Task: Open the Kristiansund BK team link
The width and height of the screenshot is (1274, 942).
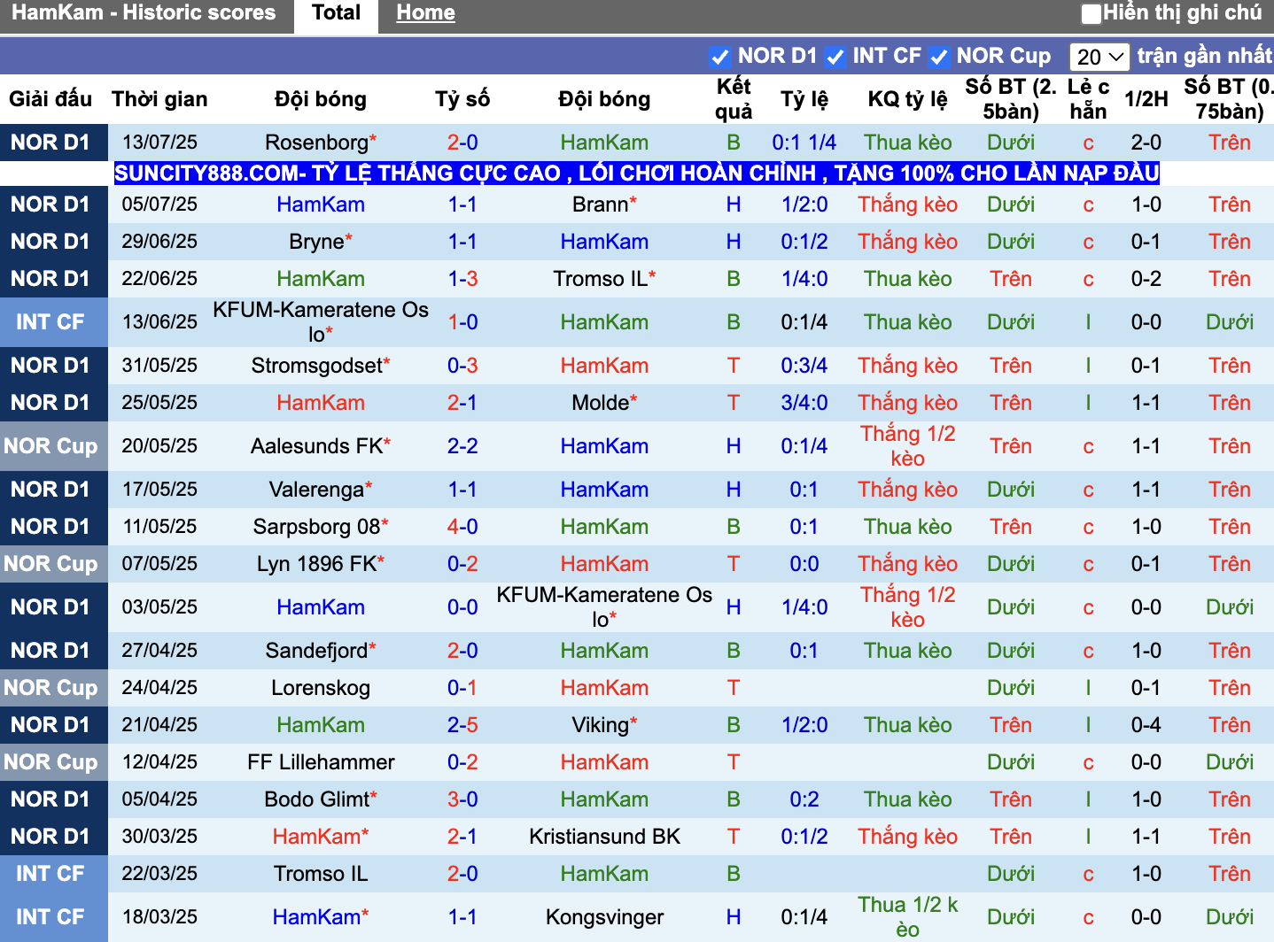Action: pyautogui.click(x=604, y=837)
